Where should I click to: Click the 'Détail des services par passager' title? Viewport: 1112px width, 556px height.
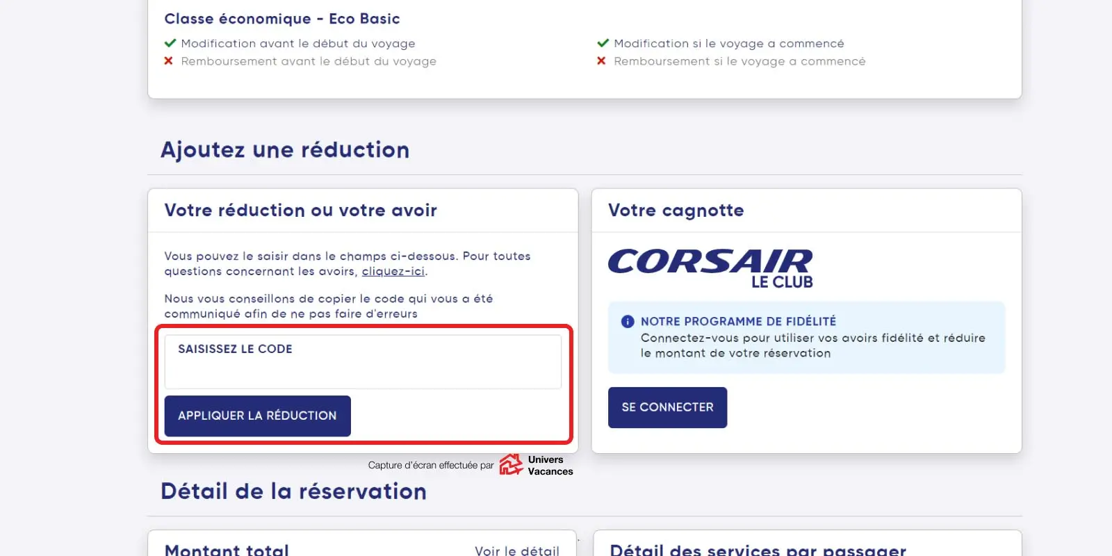click(x=758, y=550)
